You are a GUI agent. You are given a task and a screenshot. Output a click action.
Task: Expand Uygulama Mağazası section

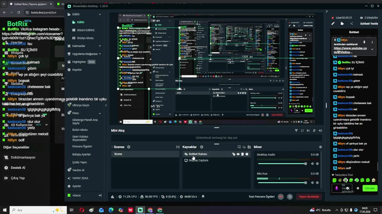[100, 54]
